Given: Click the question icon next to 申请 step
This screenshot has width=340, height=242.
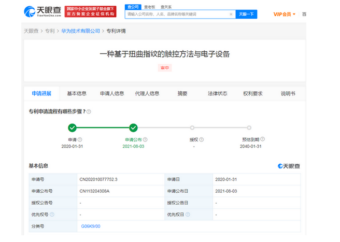Looking at the screenshot, I should tap(80, 139).
